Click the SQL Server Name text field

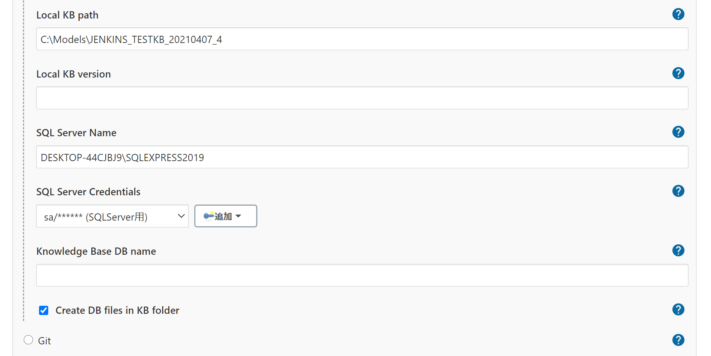click(x=362, y=157)
